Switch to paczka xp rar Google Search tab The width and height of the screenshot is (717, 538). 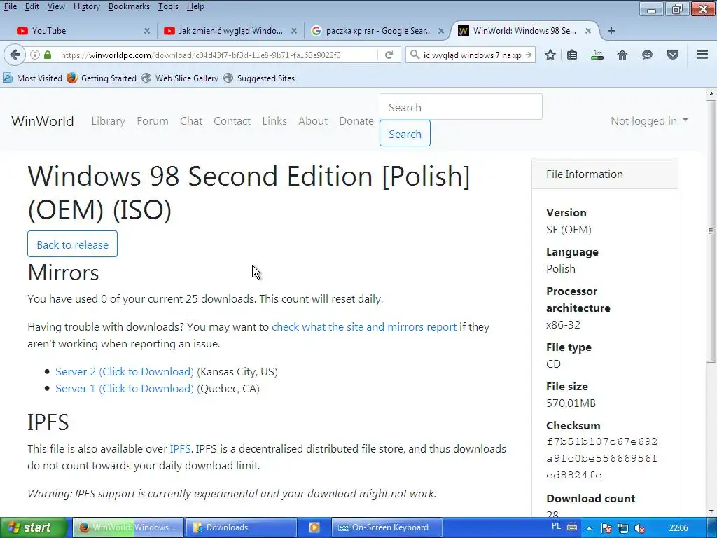[x=376, y=31]
